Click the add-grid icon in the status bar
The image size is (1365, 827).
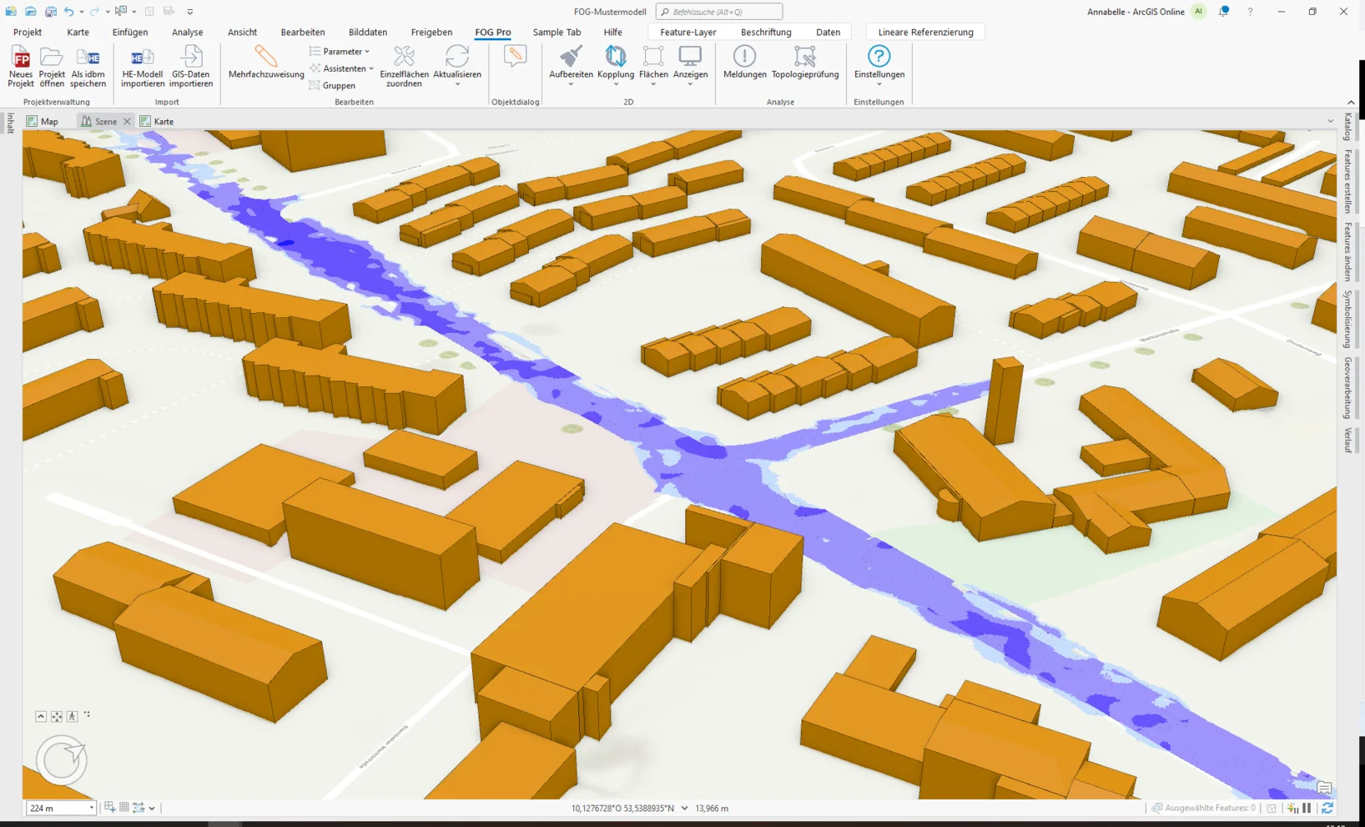109,807
